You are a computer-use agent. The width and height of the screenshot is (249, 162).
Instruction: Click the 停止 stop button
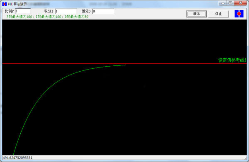pos(219,14)
